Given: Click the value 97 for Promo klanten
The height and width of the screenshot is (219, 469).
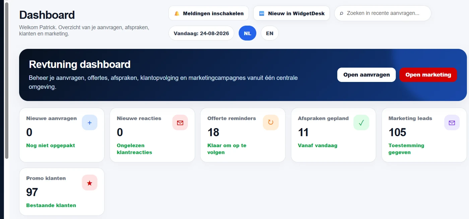Looking at the screenshot, I should (x=32, y=192).
